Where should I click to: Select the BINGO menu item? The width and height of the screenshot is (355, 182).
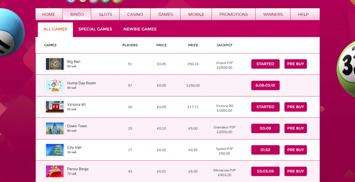[77, 14]
